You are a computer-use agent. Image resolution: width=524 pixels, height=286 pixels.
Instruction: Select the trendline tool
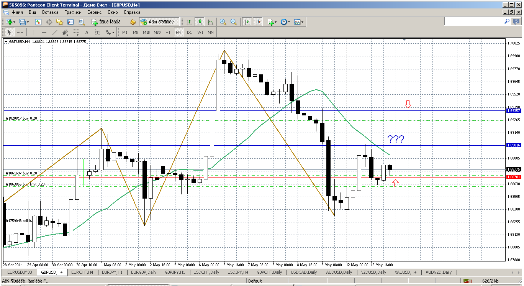click(x=55, y=32)
